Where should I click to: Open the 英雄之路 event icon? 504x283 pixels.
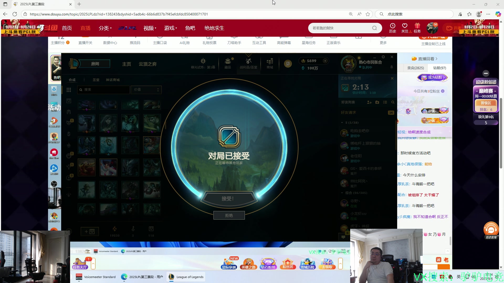click(x=248, y=263)
